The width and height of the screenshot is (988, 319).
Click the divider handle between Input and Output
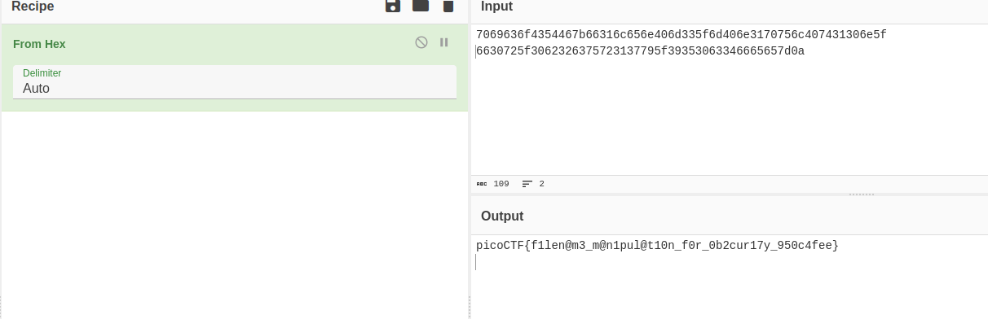pyautogui.click(x=862, y=194)
